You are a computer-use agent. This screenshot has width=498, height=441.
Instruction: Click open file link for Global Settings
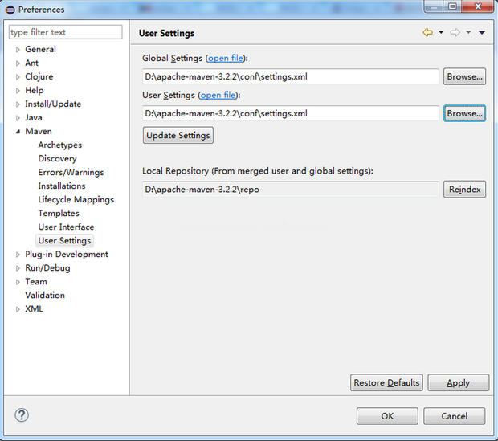[x=226, y=59]
